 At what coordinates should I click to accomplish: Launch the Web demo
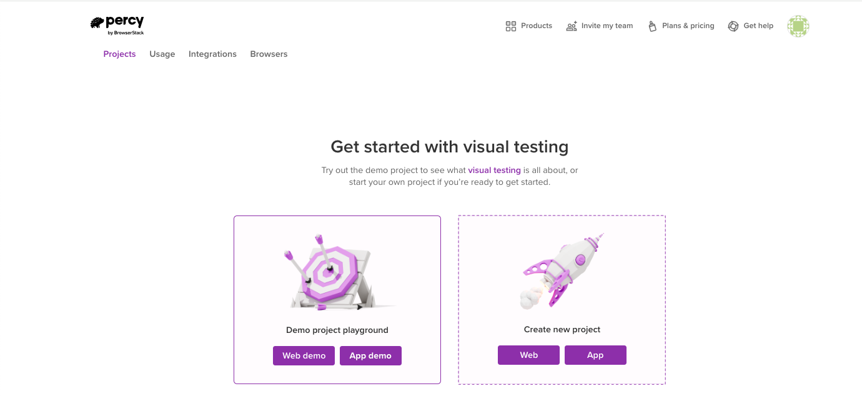click(x=304, y=355)
